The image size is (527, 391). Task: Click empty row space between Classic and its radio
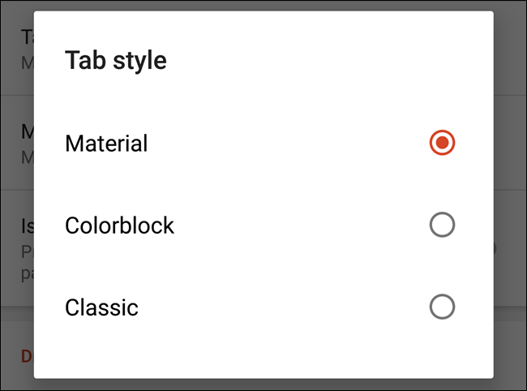284,307
